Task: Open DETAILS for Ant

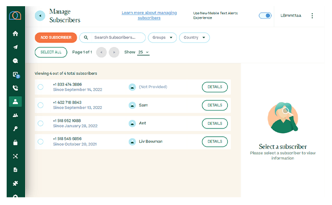Action: click(215, 123)
